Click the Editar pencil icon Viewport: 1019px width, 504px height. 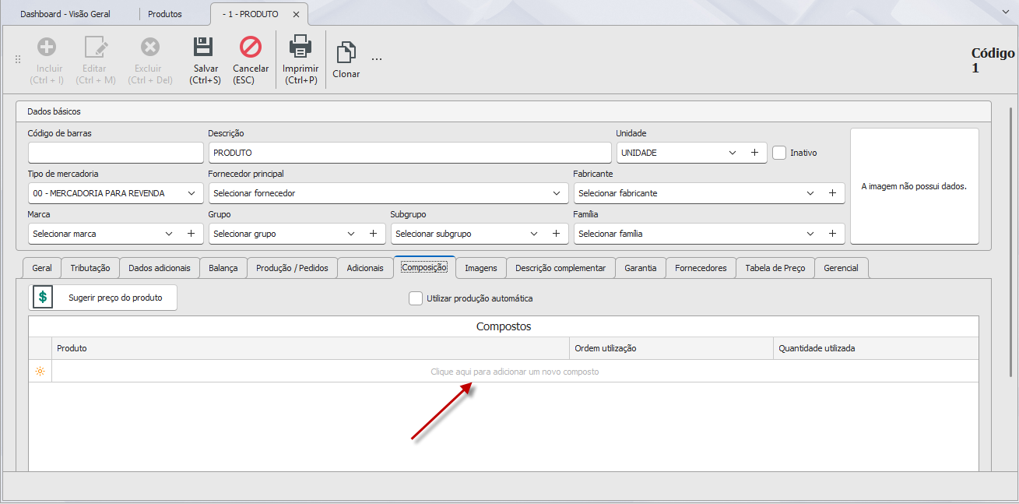point(95,48)
